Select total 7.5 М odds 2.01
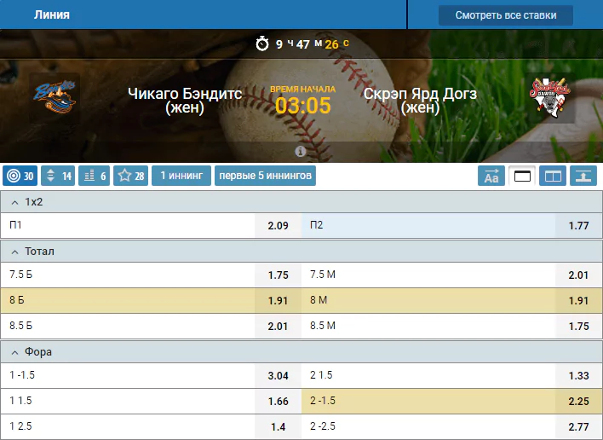The width and height of the screenshot is (603, 440). 452,275
